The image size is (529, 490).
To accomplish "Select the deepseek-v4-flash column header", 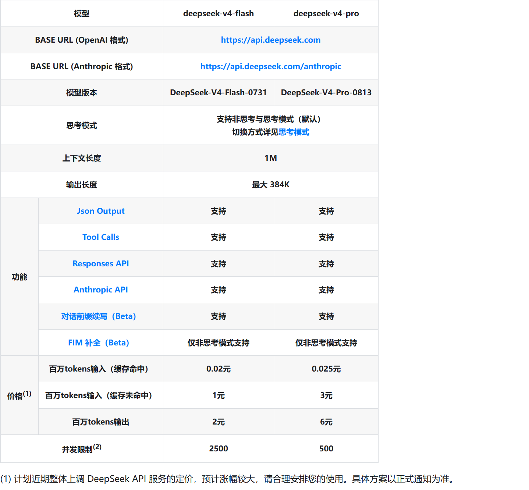I will [219, 14].
